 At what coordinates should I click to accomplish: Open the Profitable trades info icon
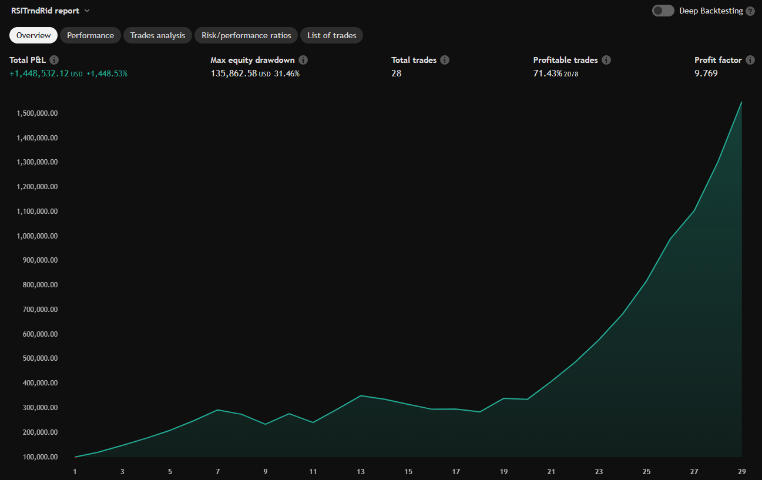pos(606,59)
